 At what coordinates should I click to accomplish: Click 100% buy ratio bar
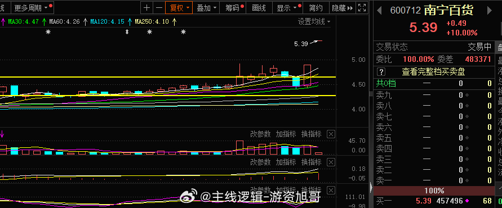point(434,191)
